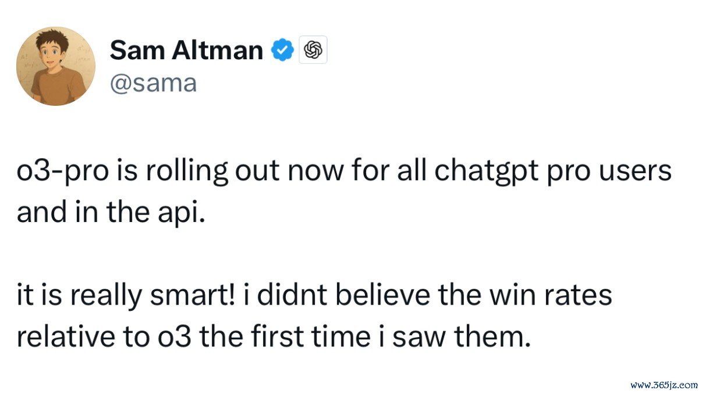Click the word "didnt" in the tweet
702x394 pixels.
click(x=279, y=296)
